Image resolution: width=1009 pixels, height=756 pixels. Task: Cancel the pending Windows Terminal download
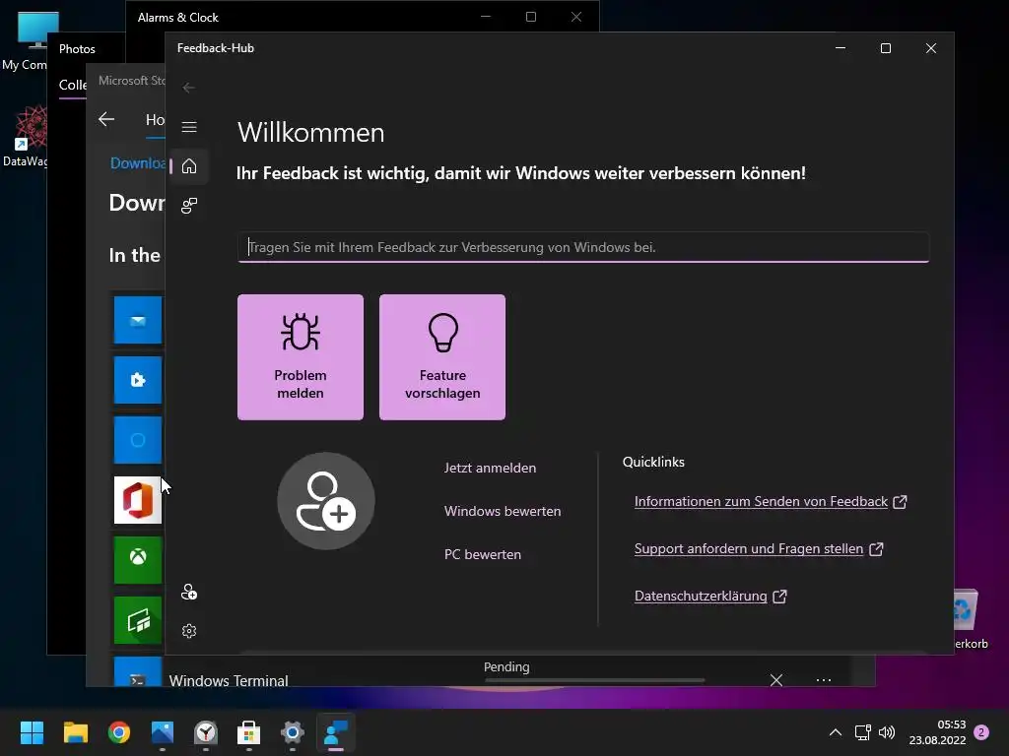pos(776,679)
